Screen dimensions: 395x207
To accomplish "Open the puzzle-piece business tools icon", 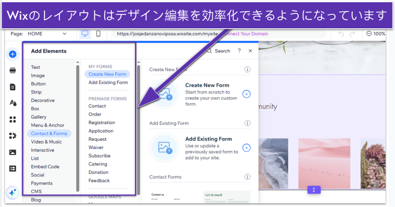I will click(x=13, y=136).
